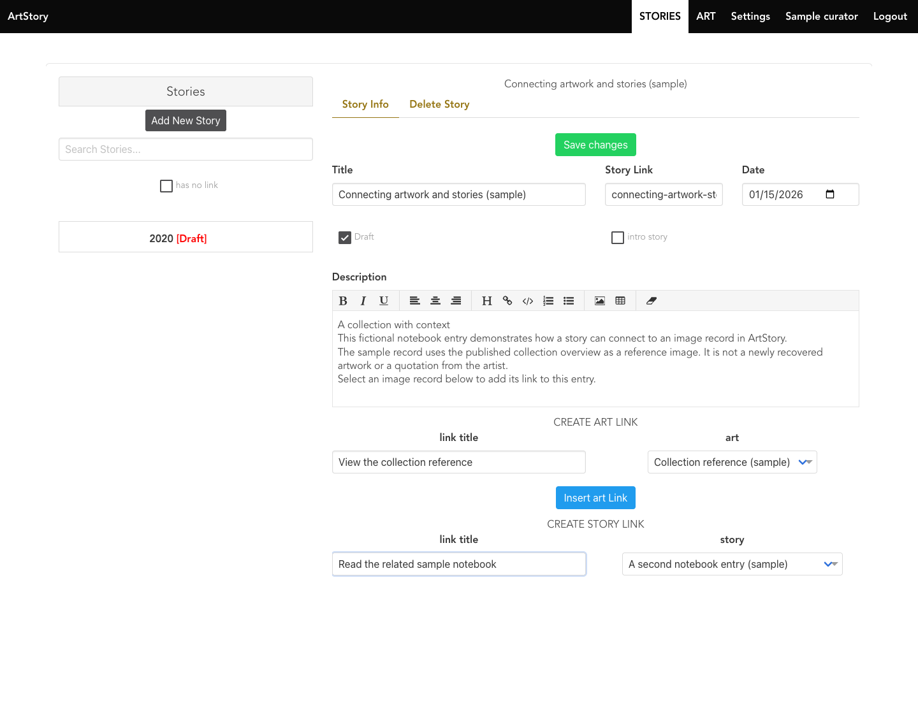
Task: Open the Sample curator profile menu item
Action: 822,17
